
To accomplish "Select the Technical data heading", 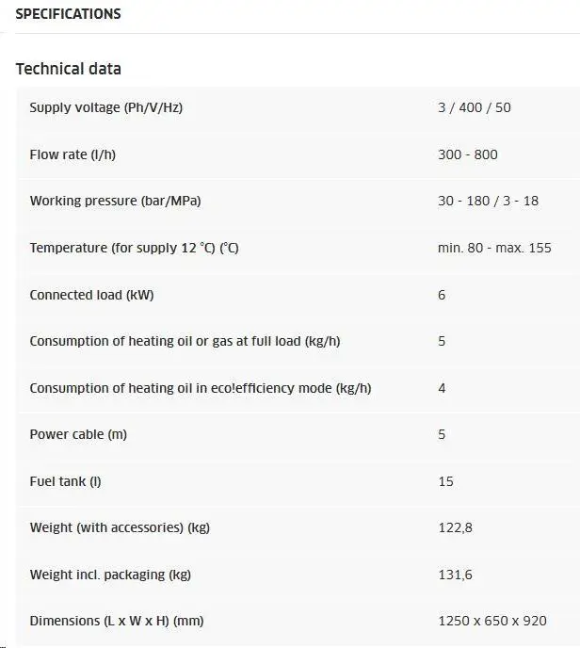I will (x=69, y=69).
